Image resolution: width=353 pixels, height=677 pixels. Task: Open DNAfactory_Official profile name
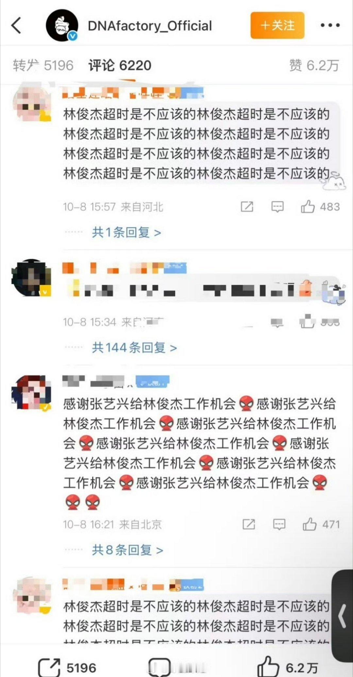(x=150, y=26)
